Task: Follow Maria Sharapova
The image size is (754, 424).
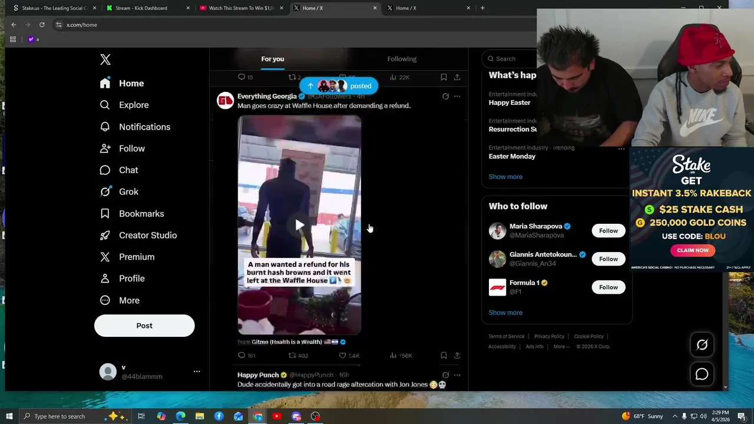Action: click(609, 231)
